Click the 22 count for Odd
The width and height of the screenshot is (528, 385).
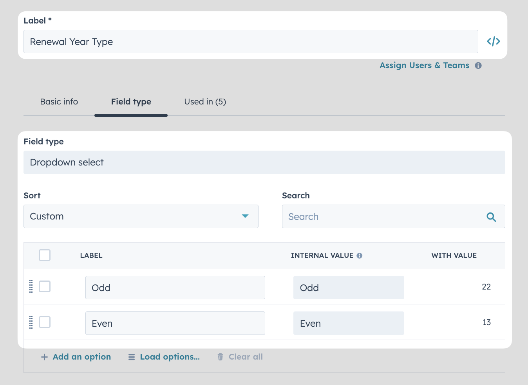point(486,287)
